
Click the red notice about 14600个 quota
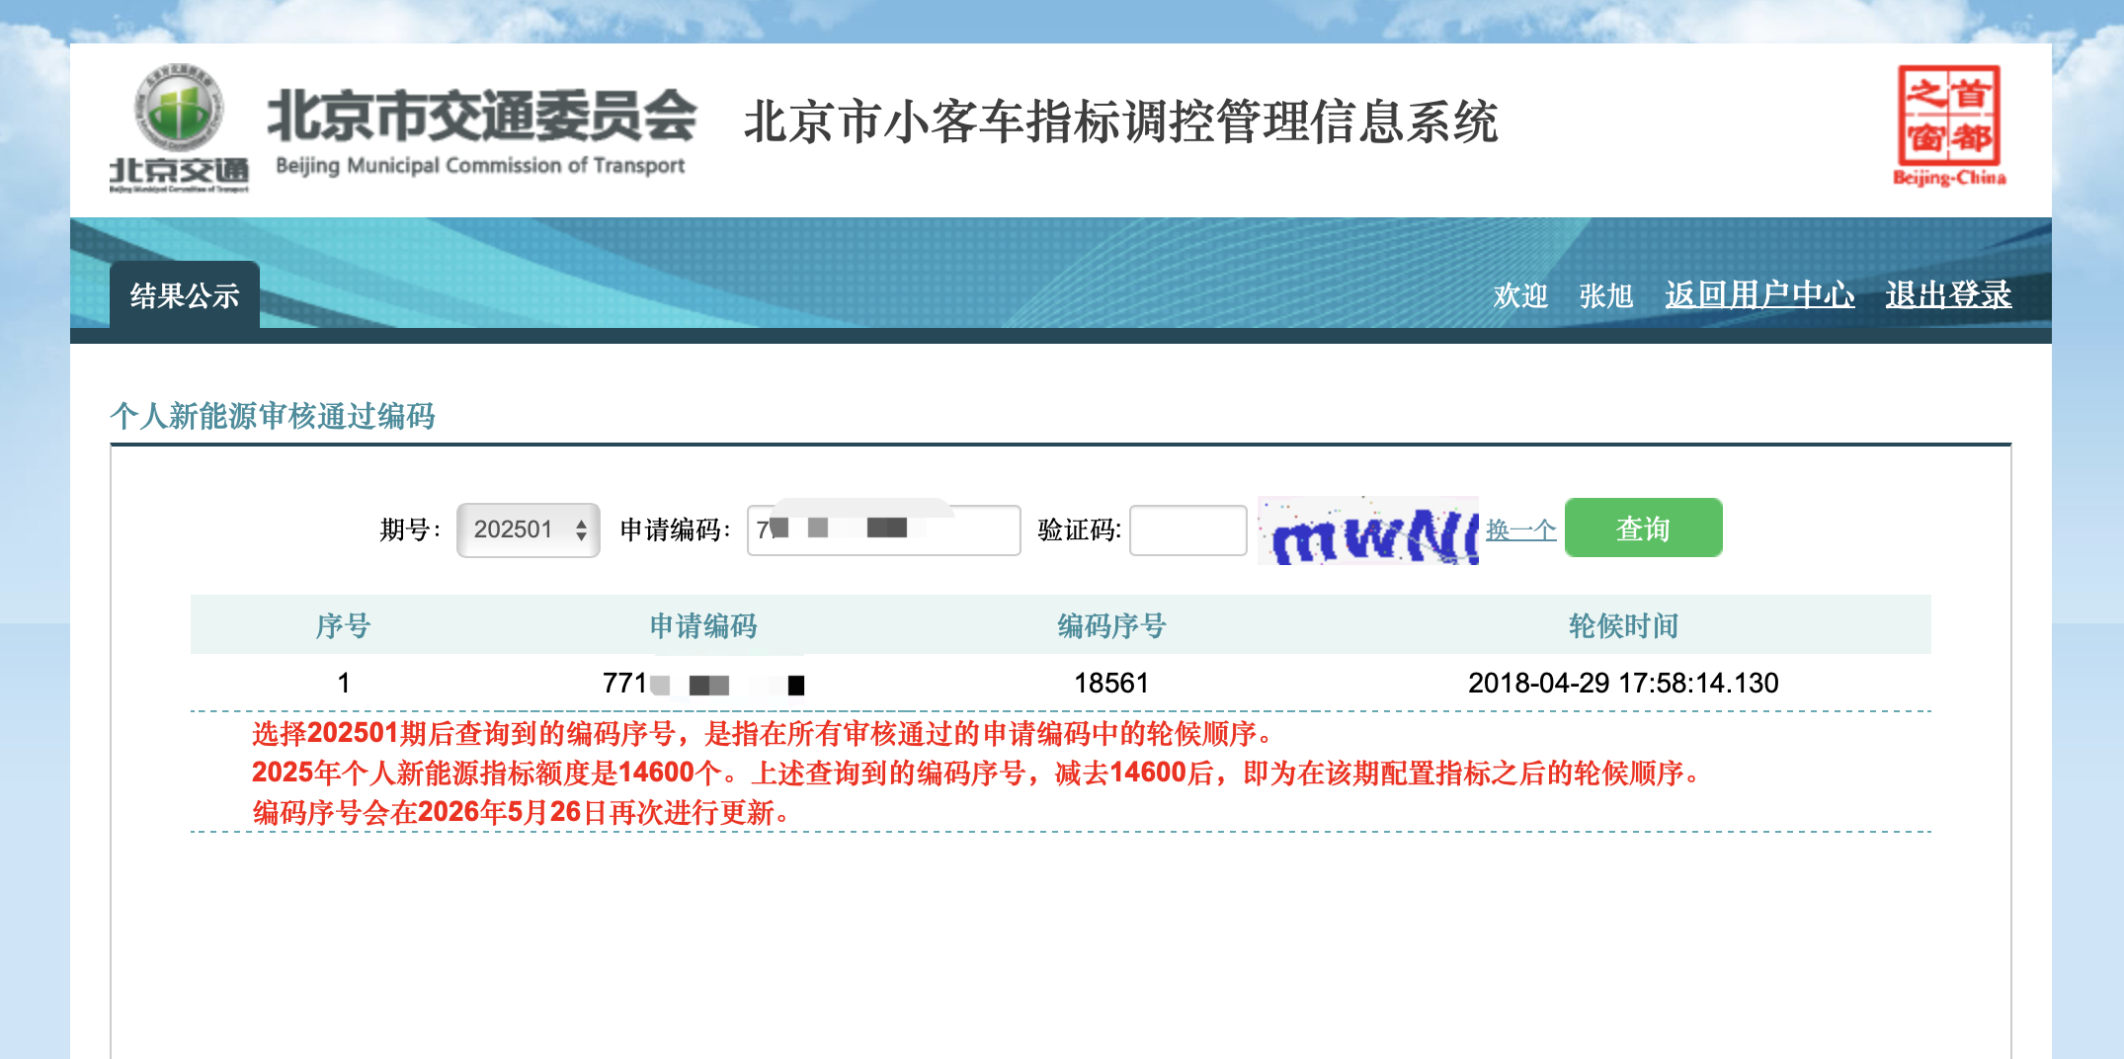pos(979,773)
